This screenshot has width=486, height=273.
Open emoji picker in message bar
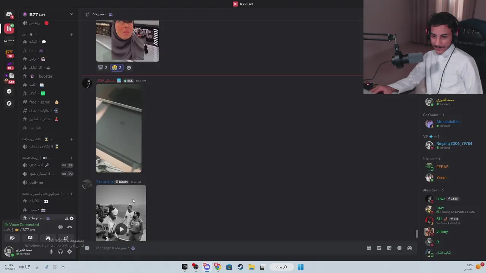tap(399, 248)
